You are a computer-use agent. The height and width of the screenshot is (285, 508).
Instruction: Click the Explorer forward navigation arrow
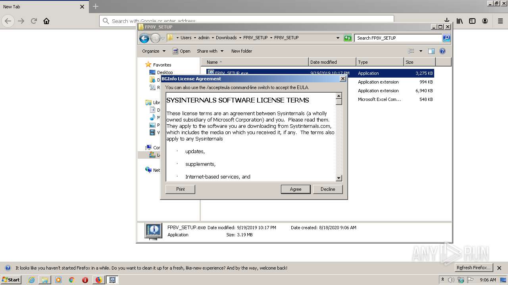pos(155,38)
